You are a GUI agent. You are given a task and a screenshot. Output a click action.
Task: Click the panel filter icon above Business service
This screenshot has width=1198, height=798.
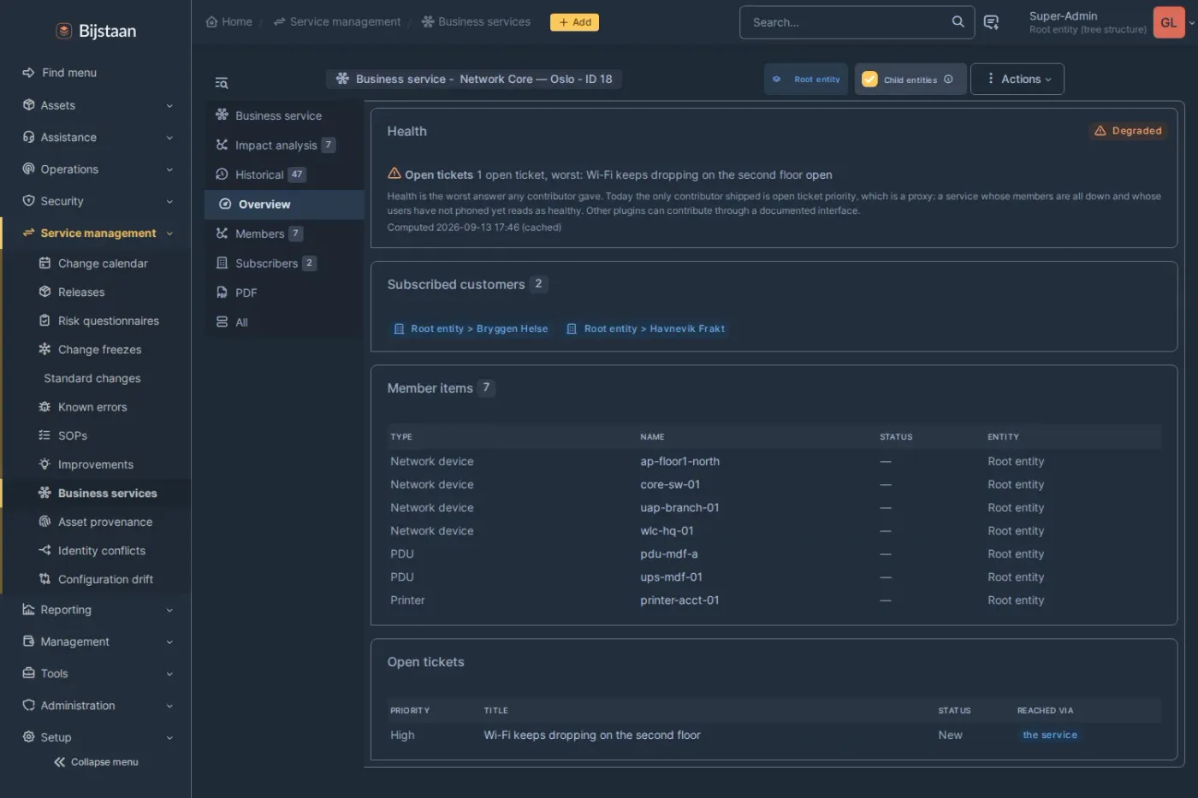pos(222,83)
